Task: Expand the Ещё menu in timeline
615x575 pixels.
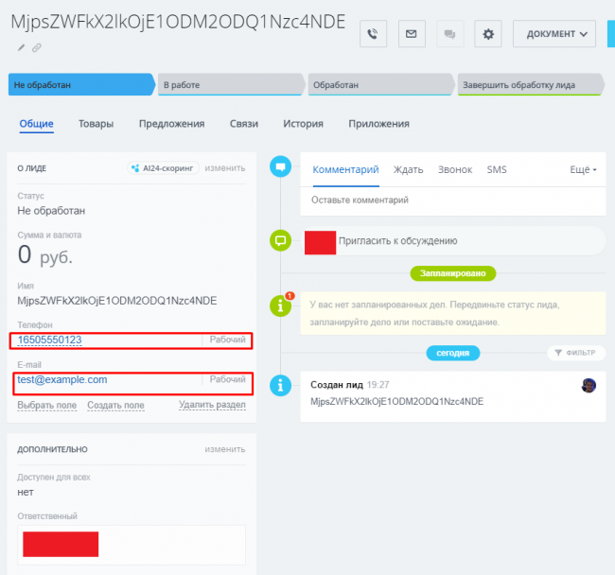Action: coord(583,170)
